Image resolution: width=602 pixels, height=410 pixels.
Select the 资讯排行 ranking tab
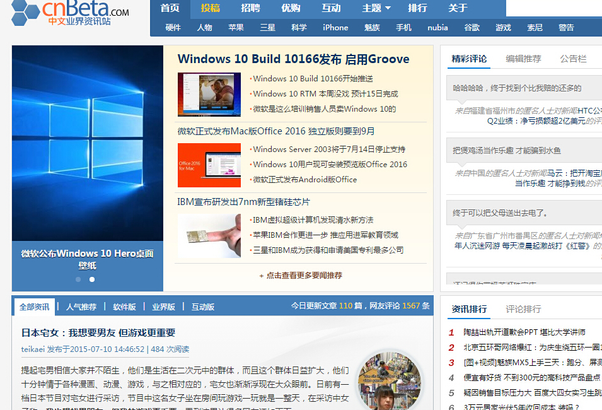(469, 309)
